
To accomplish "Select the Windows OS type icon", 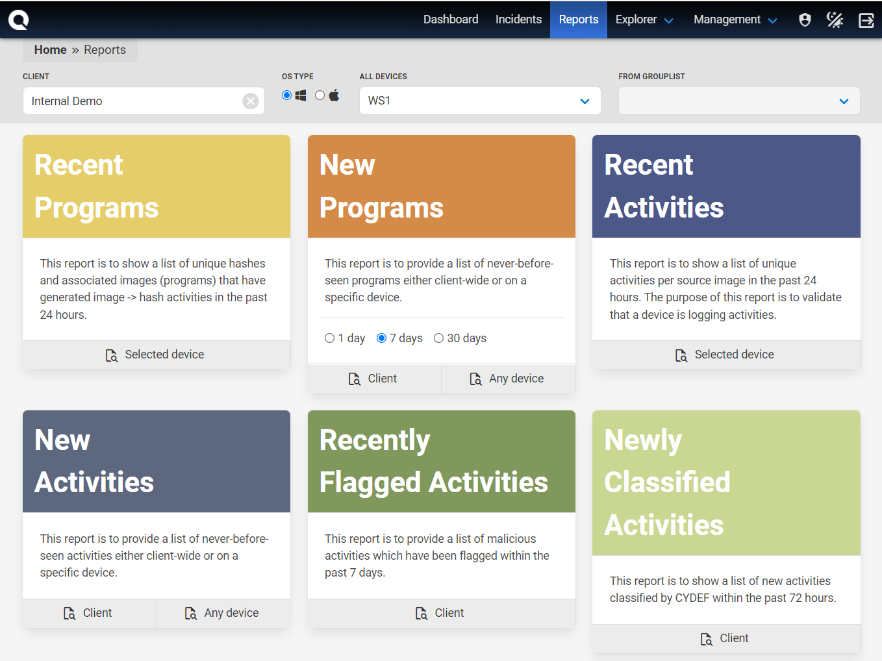I will coord(301,95).
